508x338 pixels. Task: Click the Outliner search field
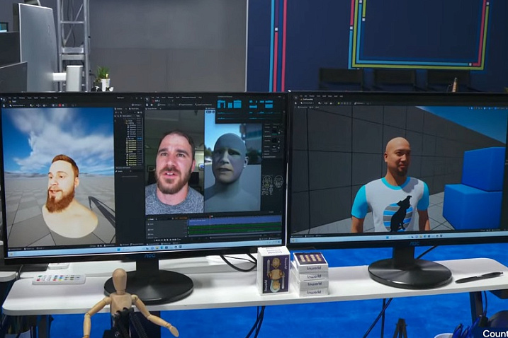pos(127,112)
